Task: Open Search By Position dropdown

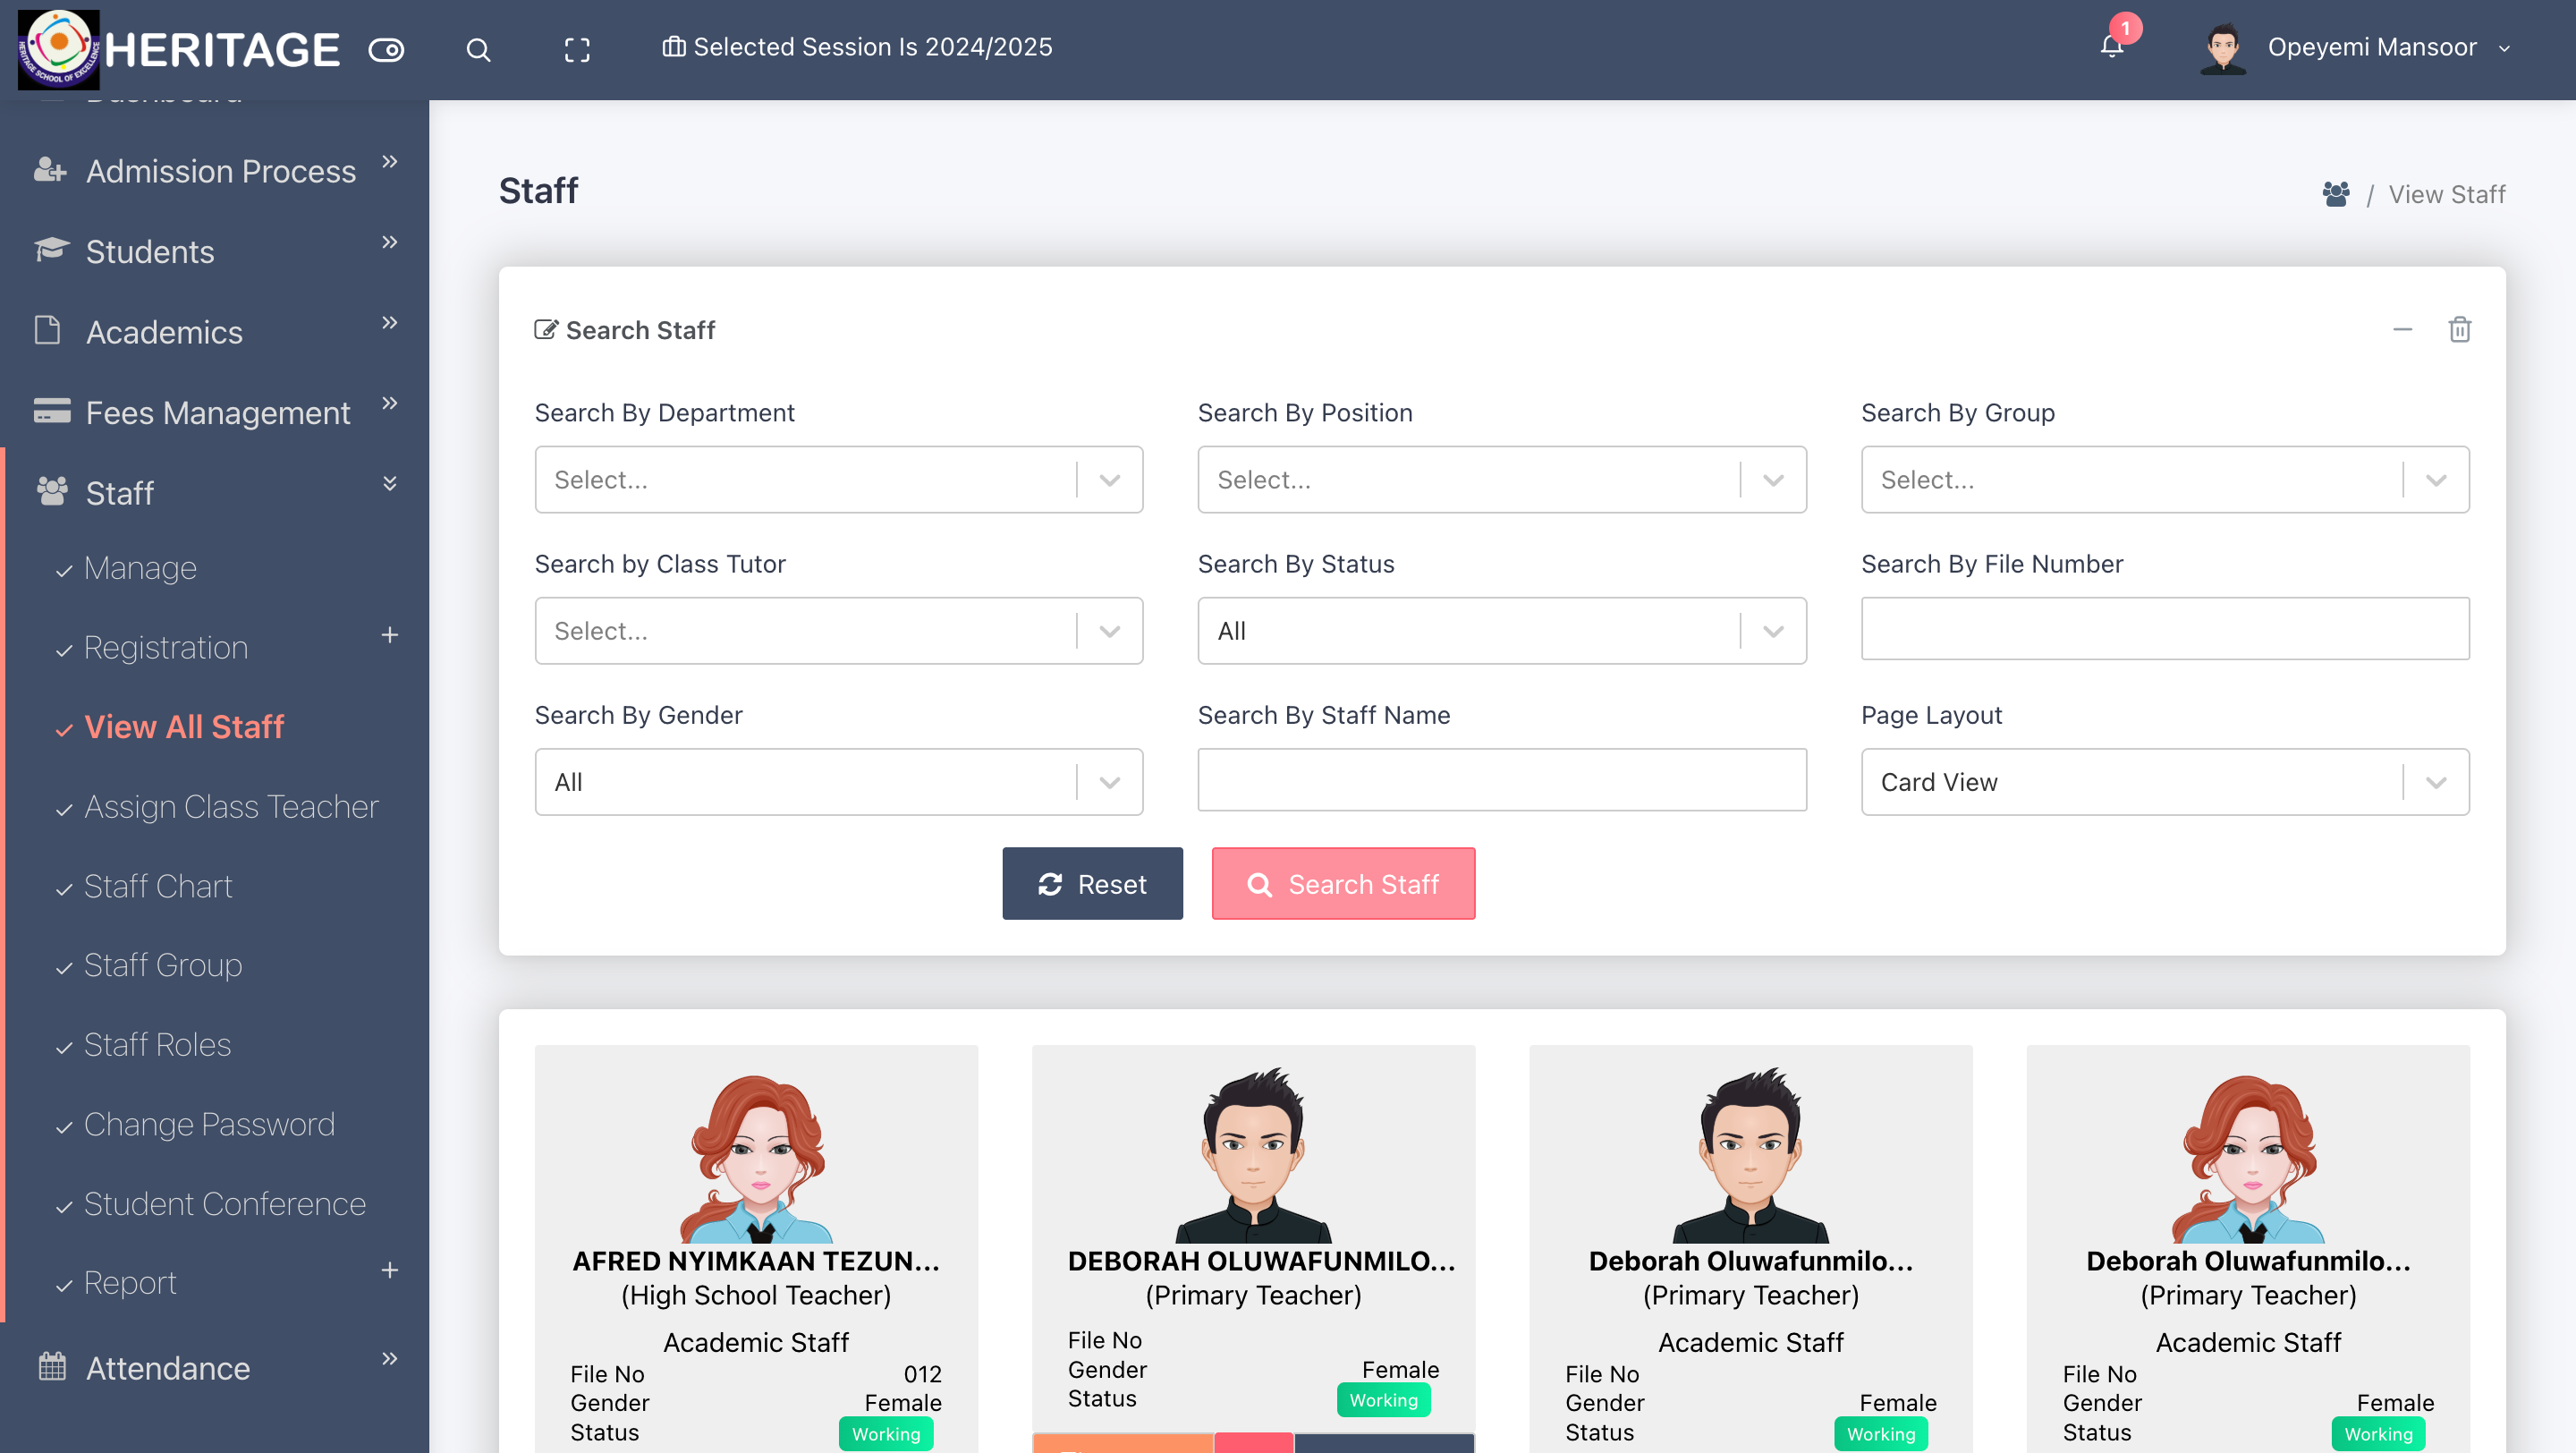Action: (x=1502, y=480)
